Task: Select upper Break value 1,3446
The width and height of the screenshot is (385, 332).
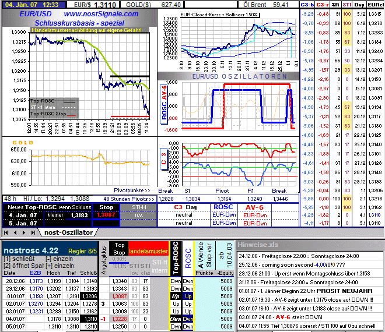Action: pos(281,199)
